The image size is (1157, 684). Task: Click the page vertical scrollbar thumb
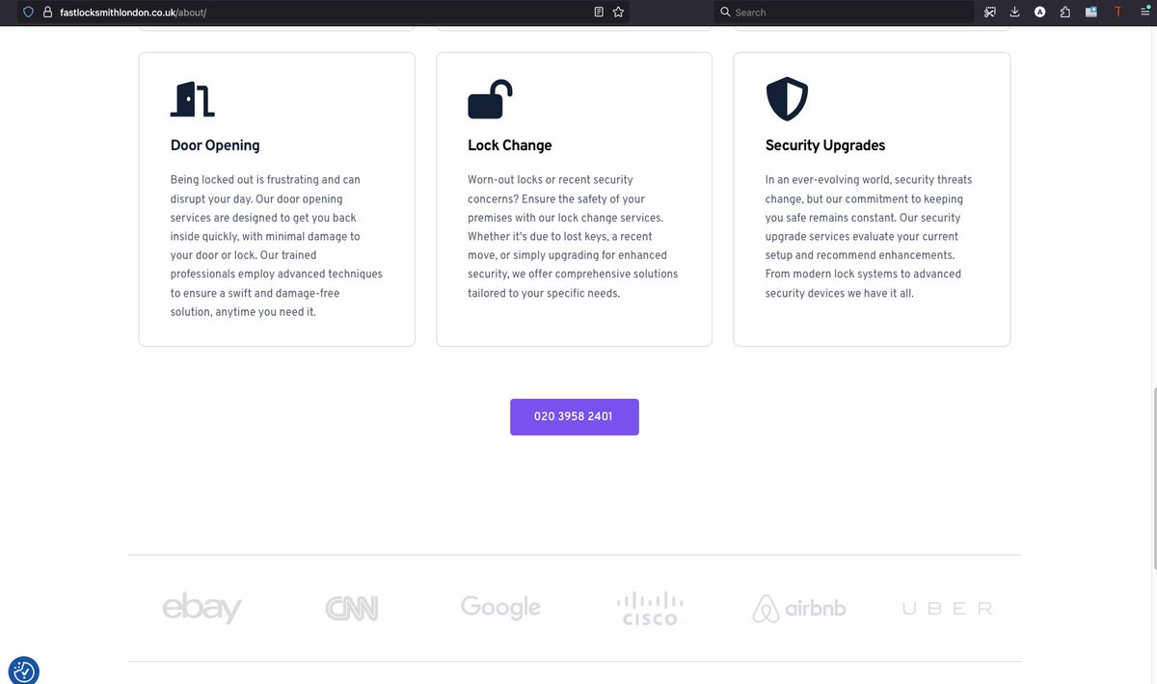(x=1153, y=479)
